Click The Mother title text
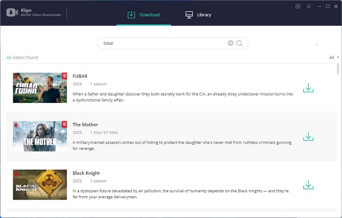342x218 pixels. coord(85,125)
